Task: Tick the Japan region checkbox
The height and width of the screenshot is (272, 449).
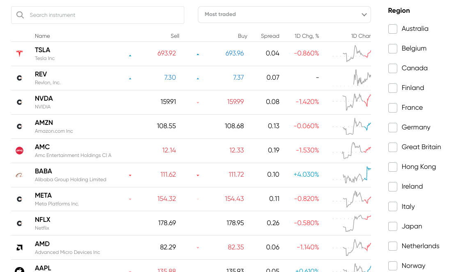Action: coord(393,226)
